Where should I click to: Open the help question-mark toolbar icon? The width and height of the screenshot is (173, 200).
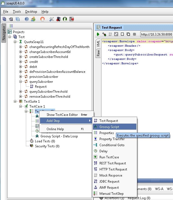[27, 19]
